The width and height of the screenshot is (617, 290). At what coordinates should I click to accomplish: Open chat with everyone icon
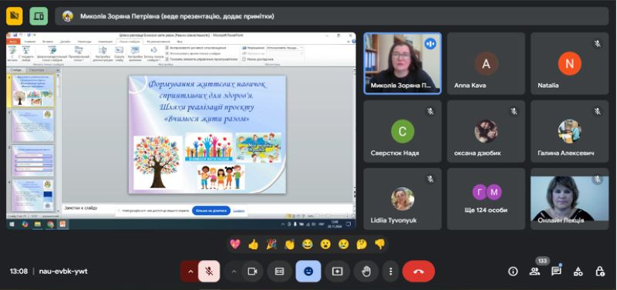click(556, 271)
